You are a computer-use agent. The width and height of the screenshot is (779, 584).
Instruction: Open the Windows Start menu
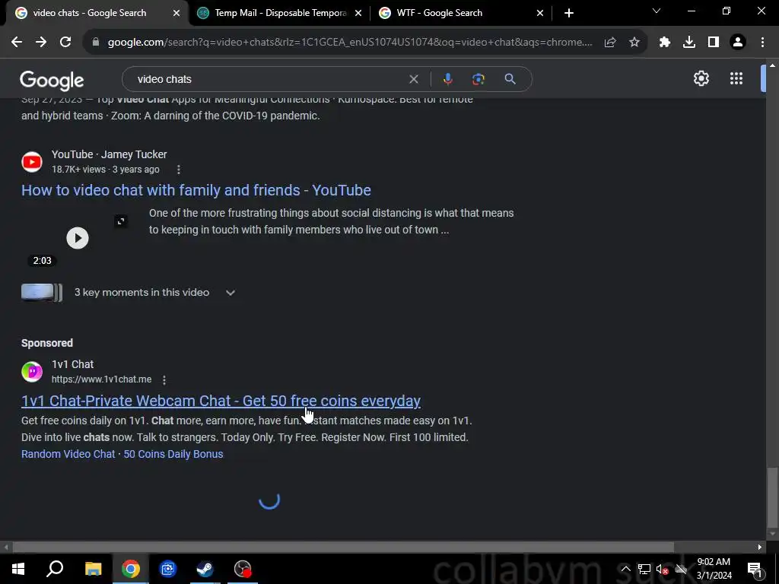coord(18,569)
